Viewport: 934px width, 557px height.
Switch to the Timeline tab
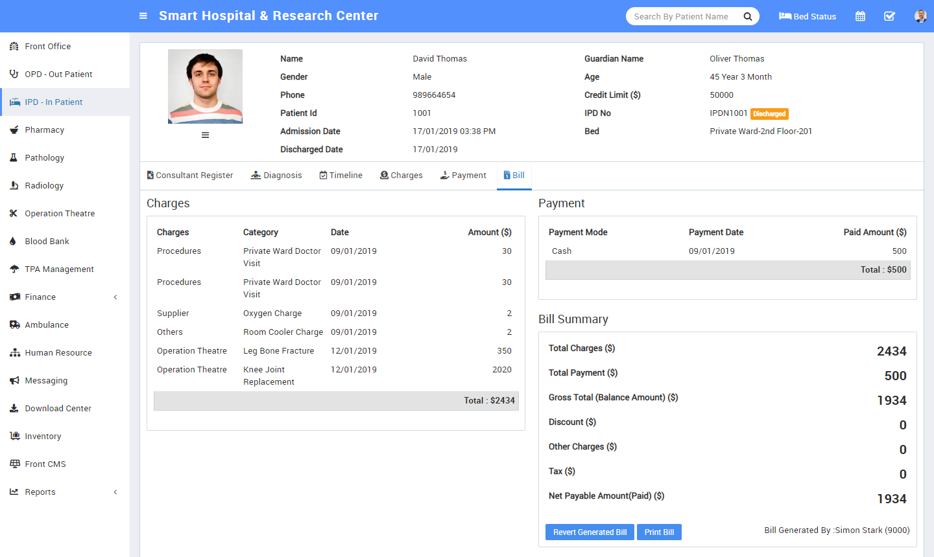tap(341, 176)
